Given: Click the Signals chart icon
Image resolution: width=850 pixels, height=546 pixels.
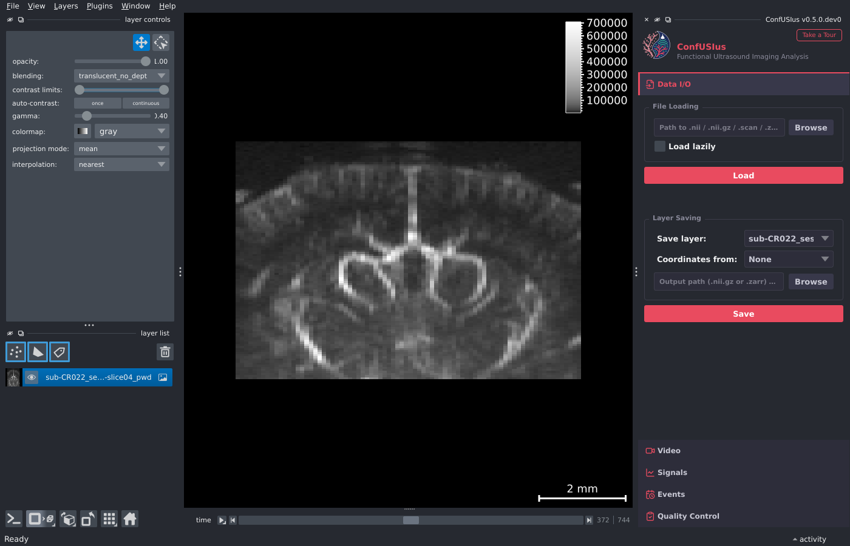Looking at the screenshot, I should pyautogui.click(x=650, y=473).
